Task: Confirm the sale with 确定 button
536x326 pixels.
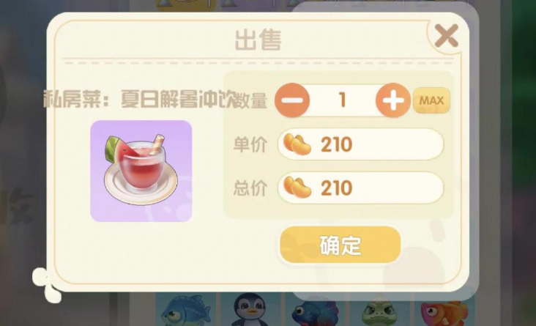Action: (x=340, y=245)
